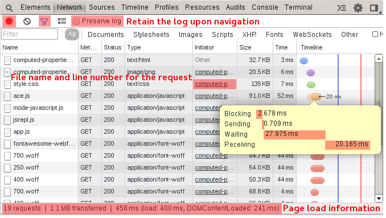
Task: Filter requests by Scripts
Action: 222,35
